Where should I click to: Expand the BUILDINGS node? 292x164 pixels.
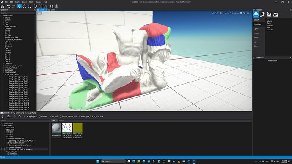(x=3, y=70)
